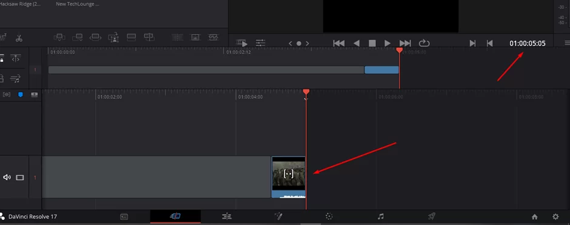This screenshot has height=225, width=570.
Task: Play the timeline in reverse
Action: (357, 43)
